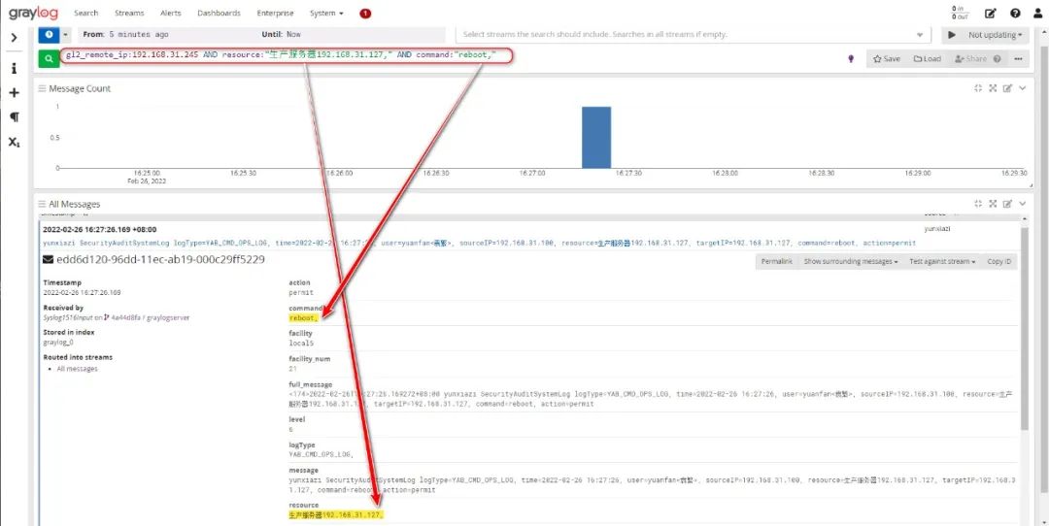Click the facility value local5
The height and width of the screenshot is (526, 1049).
pos(301,344)
